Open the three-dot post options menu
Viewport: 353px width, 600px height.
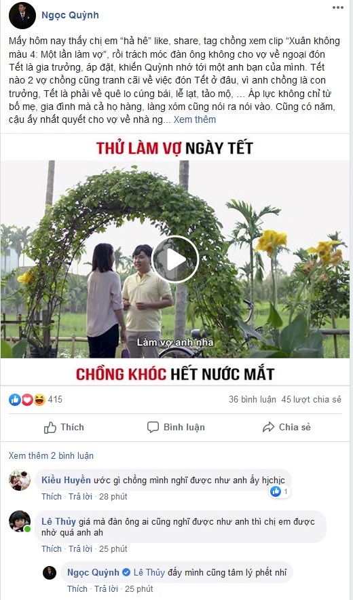[x=337, y=7]
